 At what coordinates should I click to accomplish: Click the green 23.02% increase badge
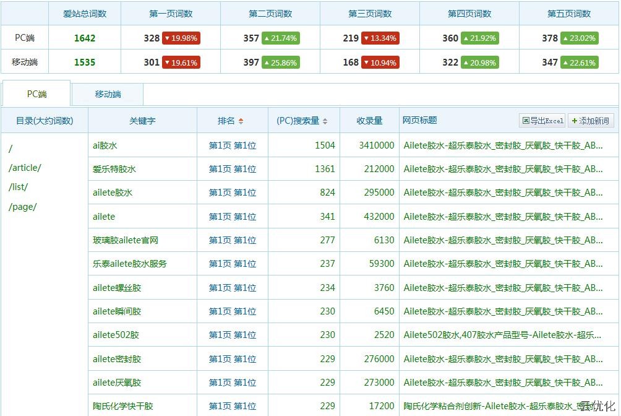579,38
